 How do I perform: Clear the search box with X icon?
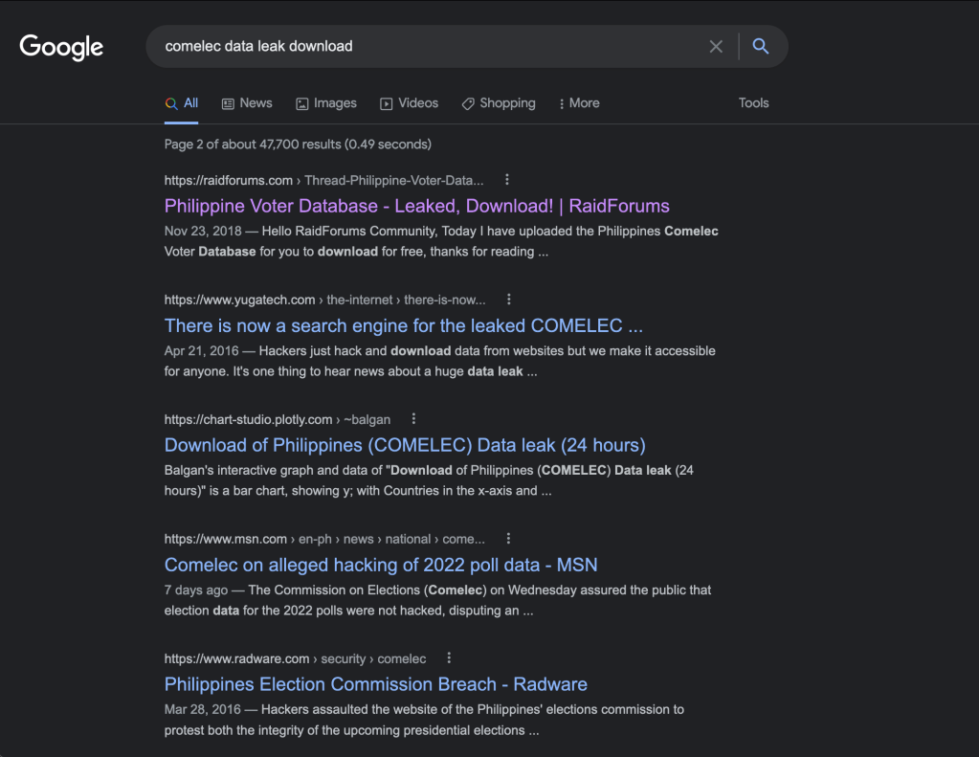pos(716,46)
